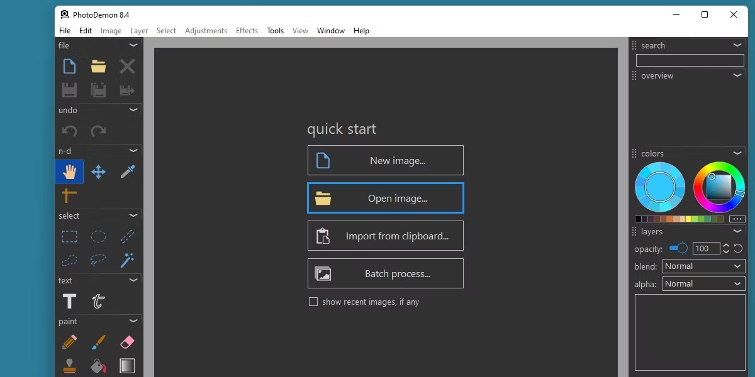Collapse the paint toolbox section
The height and width of the screenshot is (377, 755).
click(x=133, y=321)
